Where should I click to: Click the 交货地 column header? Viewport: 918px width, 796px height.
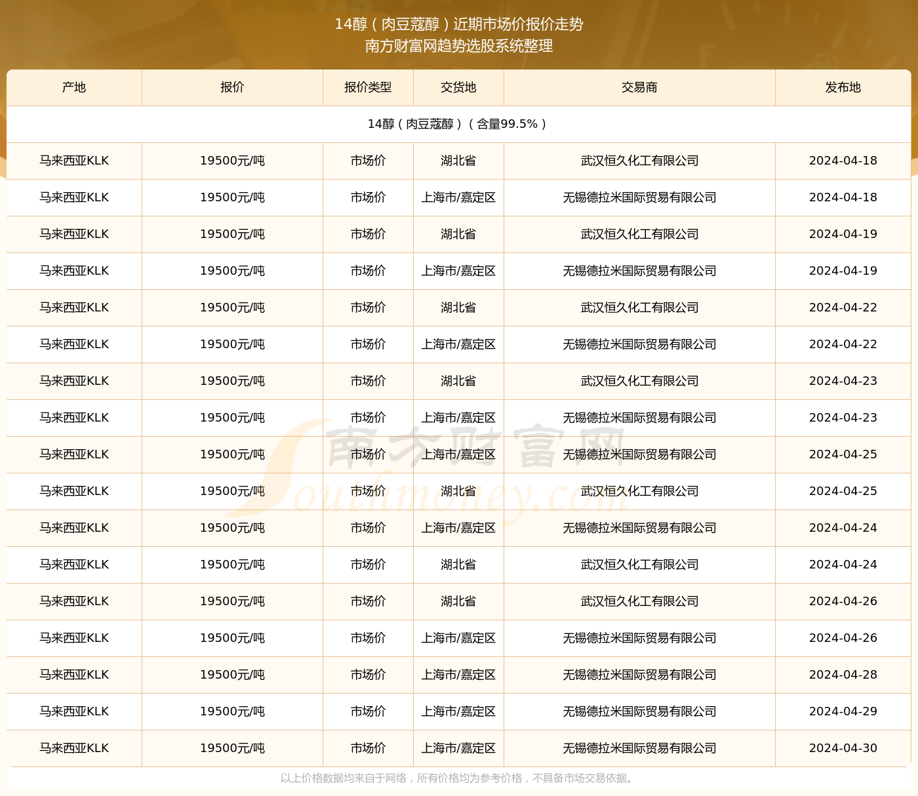tap(458, 87)
